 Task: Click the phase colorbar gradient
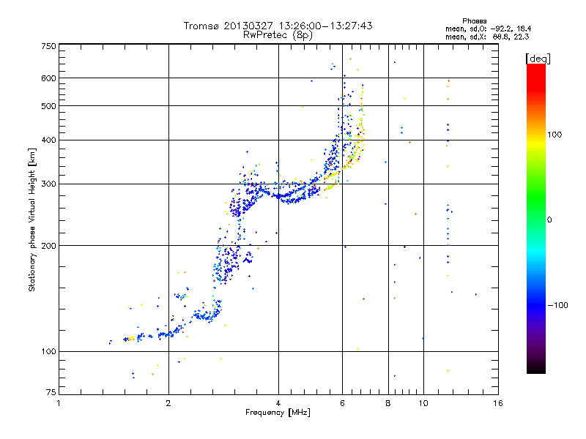tap(536, 218)
